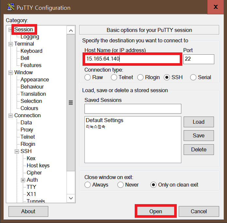
Task: Open the Session category
Action: (x=23, y=29)
